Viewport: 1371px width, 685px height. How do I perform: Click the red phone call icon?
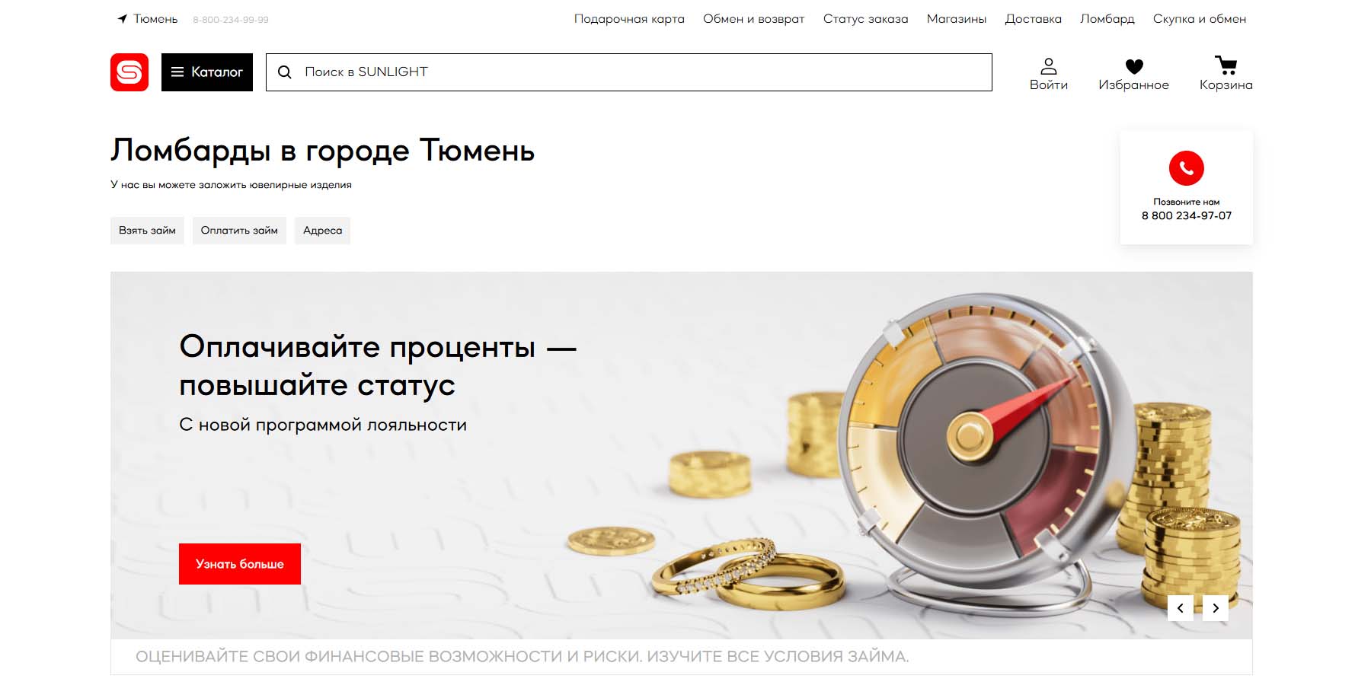pos(1187,168)
